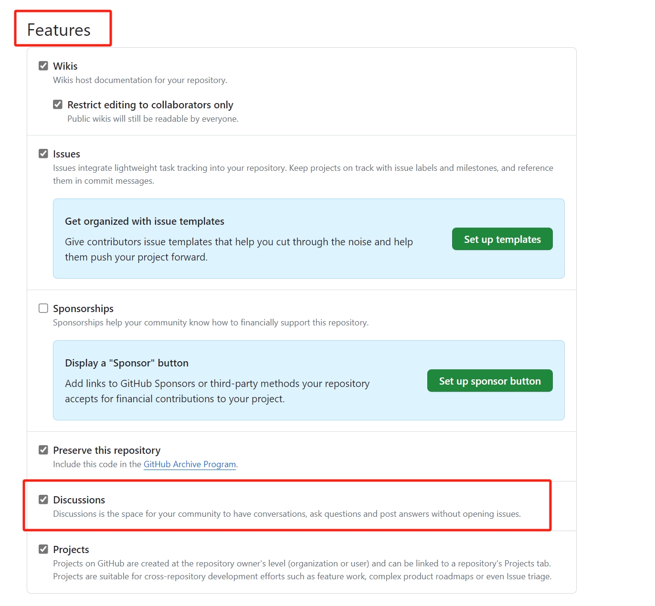Click the Discussions description sentence
Screen dimensions: 655x606
coord(286,514)
